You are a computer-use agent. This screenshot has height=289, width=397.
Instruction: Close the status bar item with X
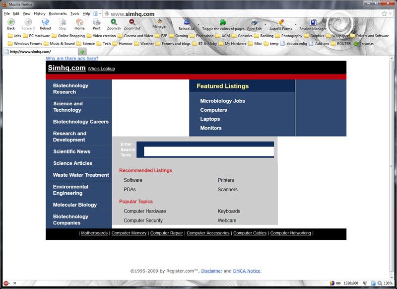click(x=15, y=283)
